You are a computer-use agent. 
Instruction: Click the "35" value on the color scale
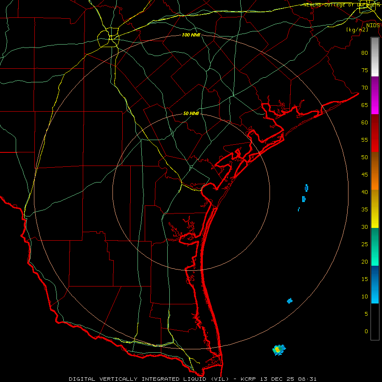pyautogui.click(x=365, y=210)
